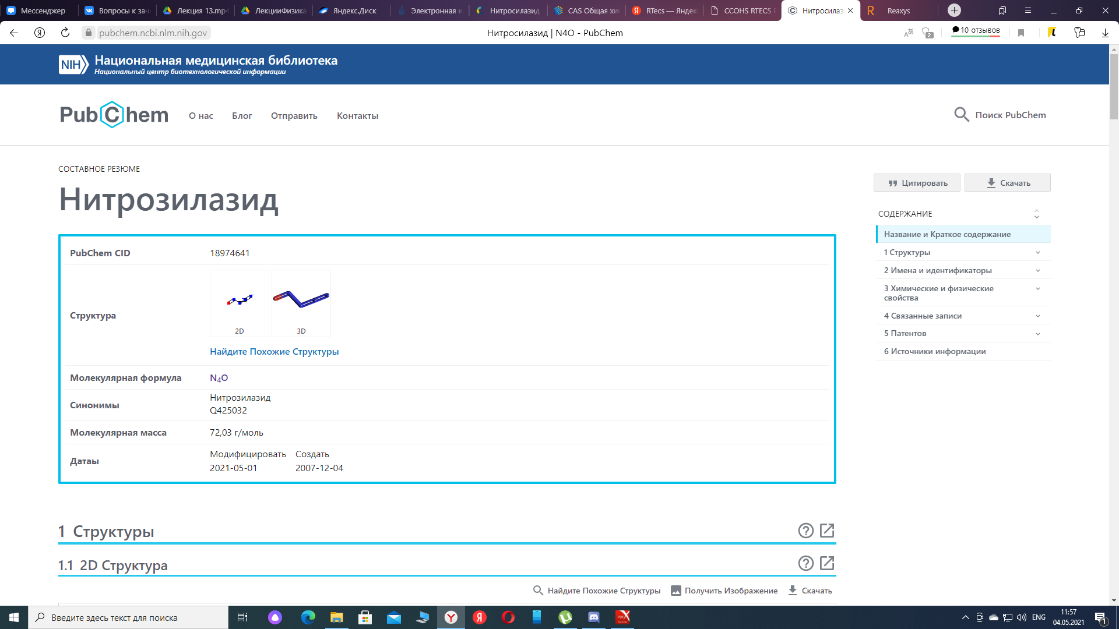The height and width of the screenshot is (629, 1119).
Task: Open the page translate icon
Action: coord(909,33)
